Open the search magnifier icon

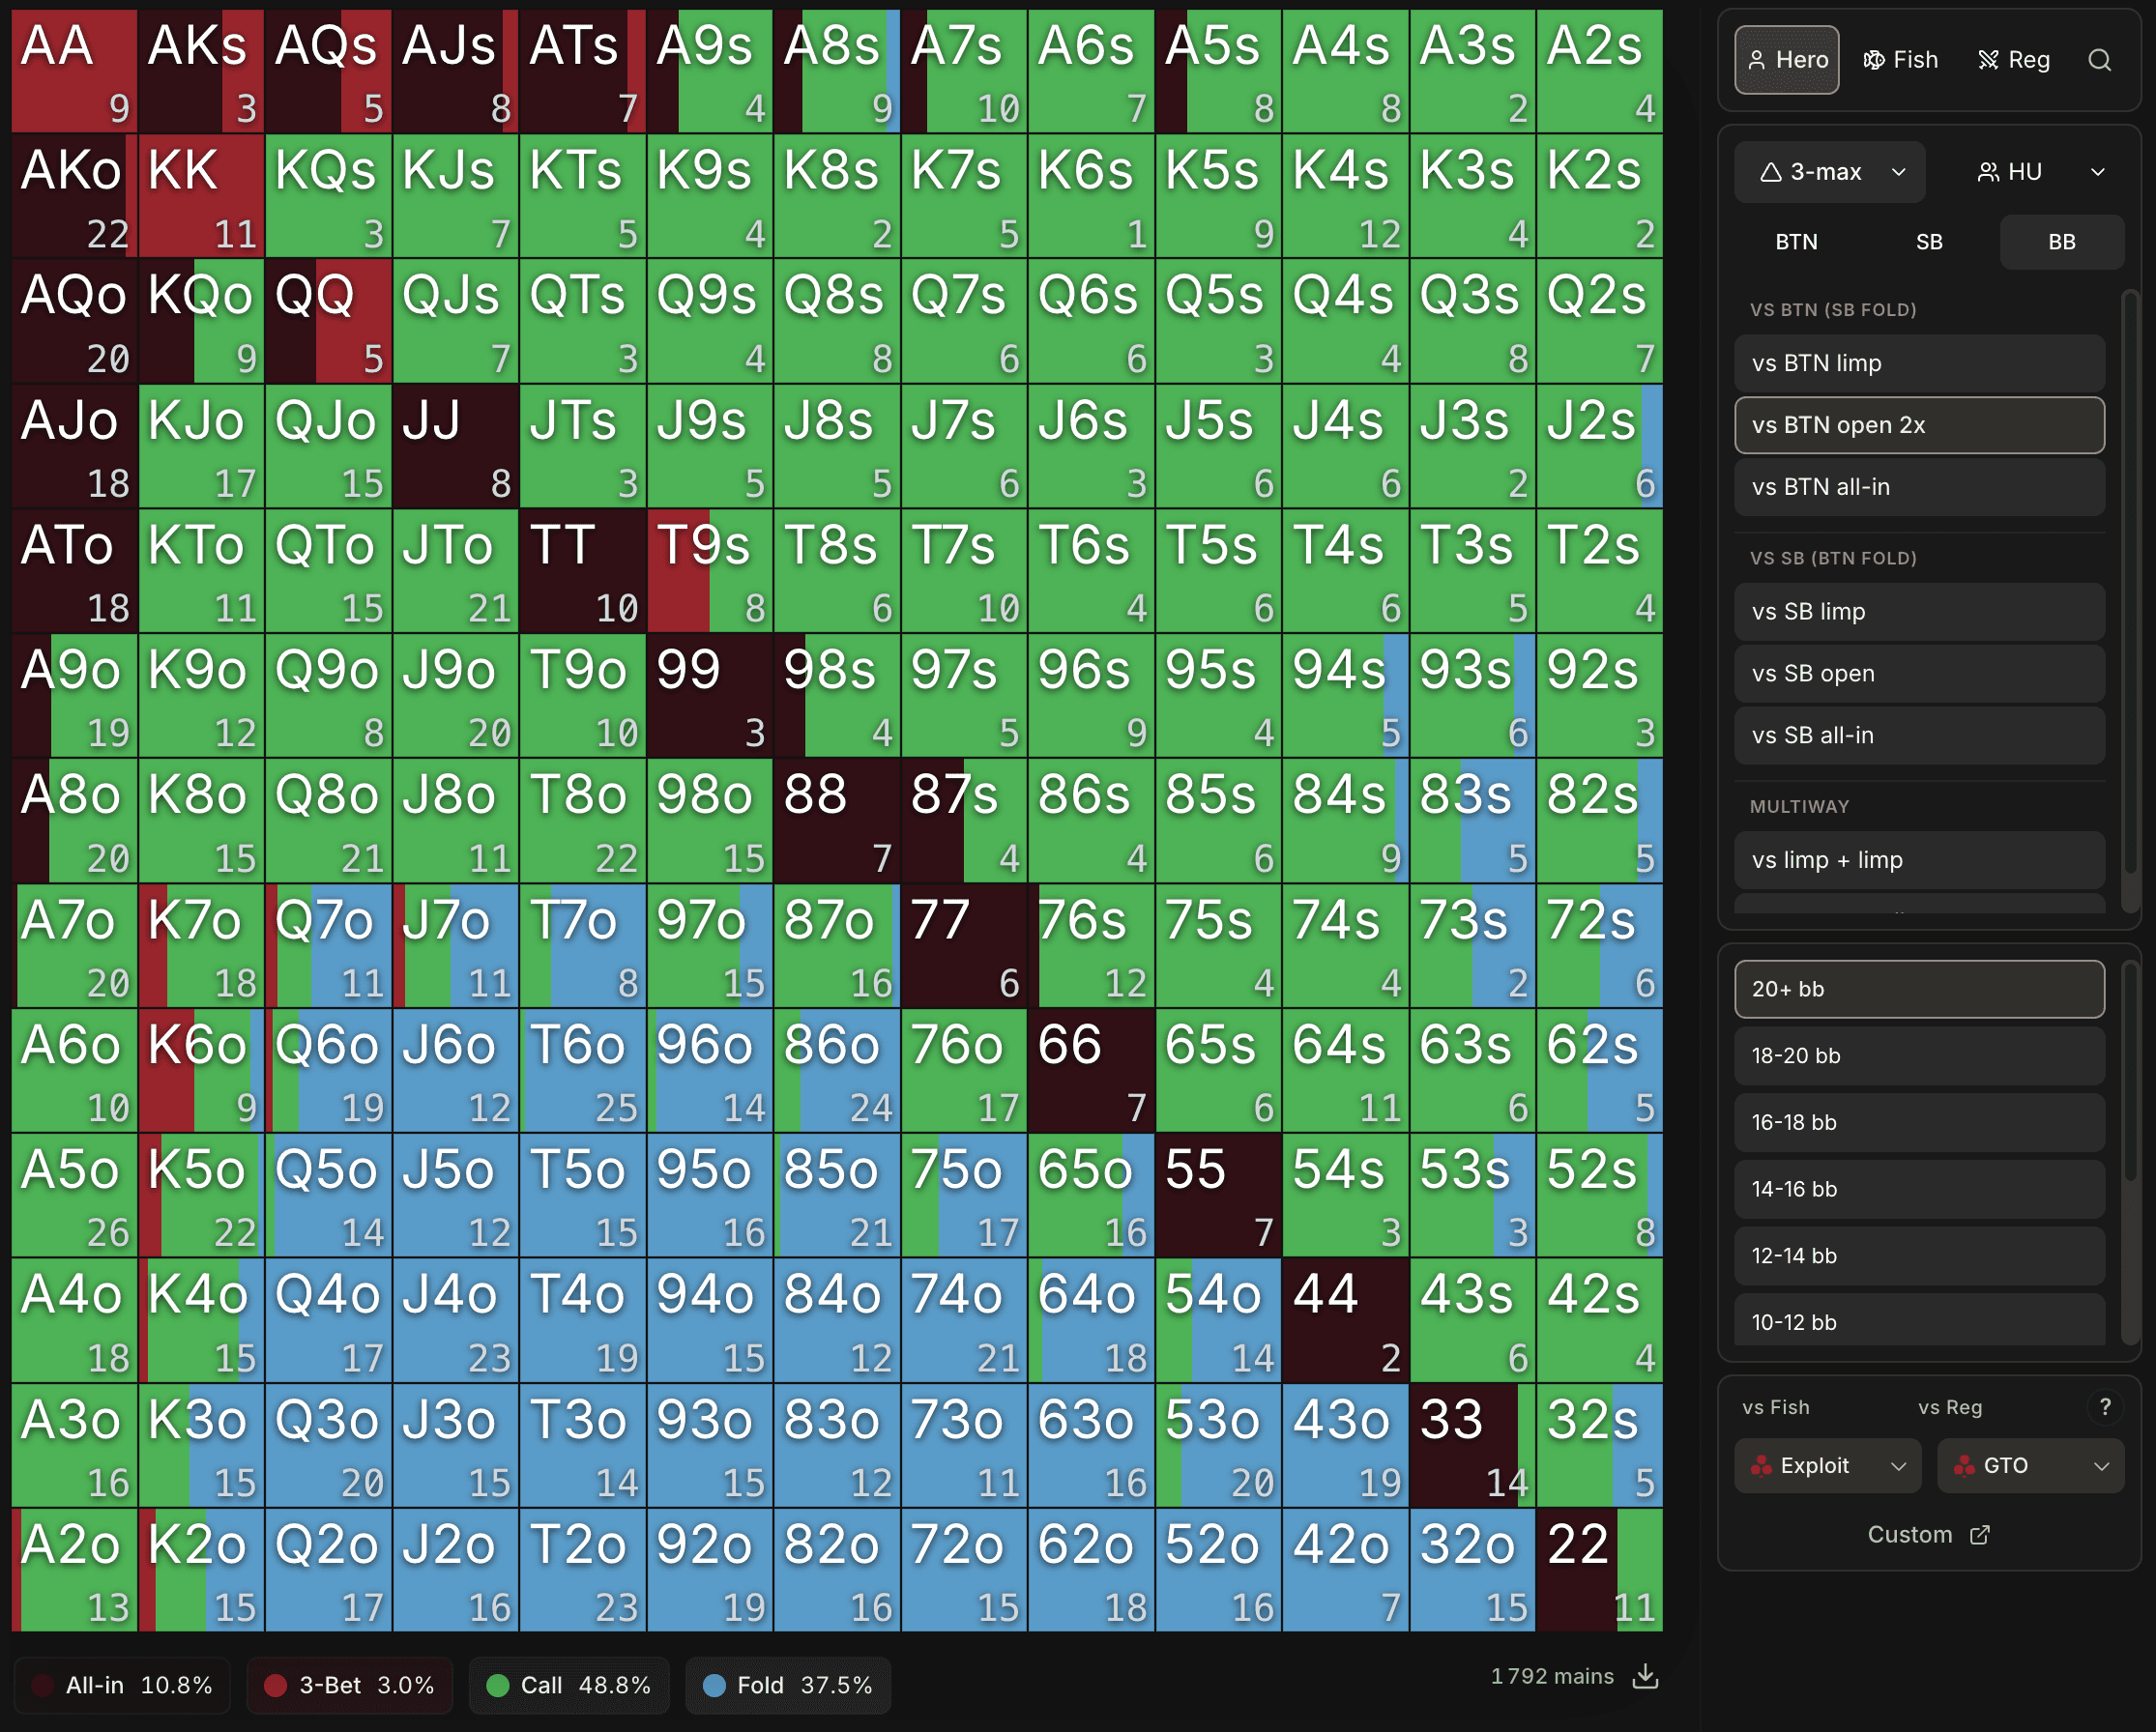tap(2099, 60)
